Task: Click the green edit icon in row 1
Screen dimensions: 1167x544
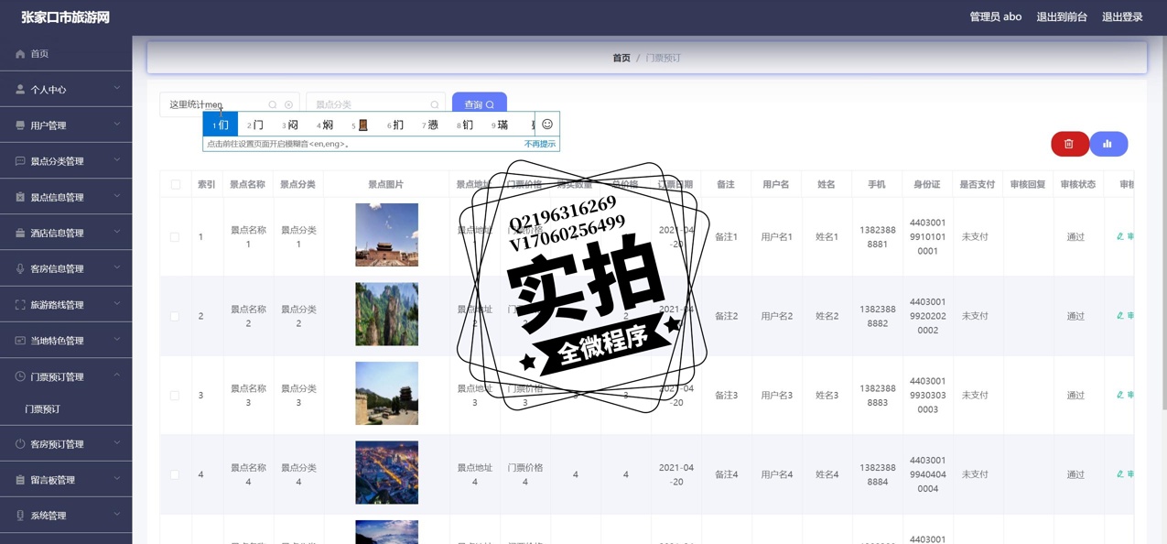Action: [x=1120, y=236]
